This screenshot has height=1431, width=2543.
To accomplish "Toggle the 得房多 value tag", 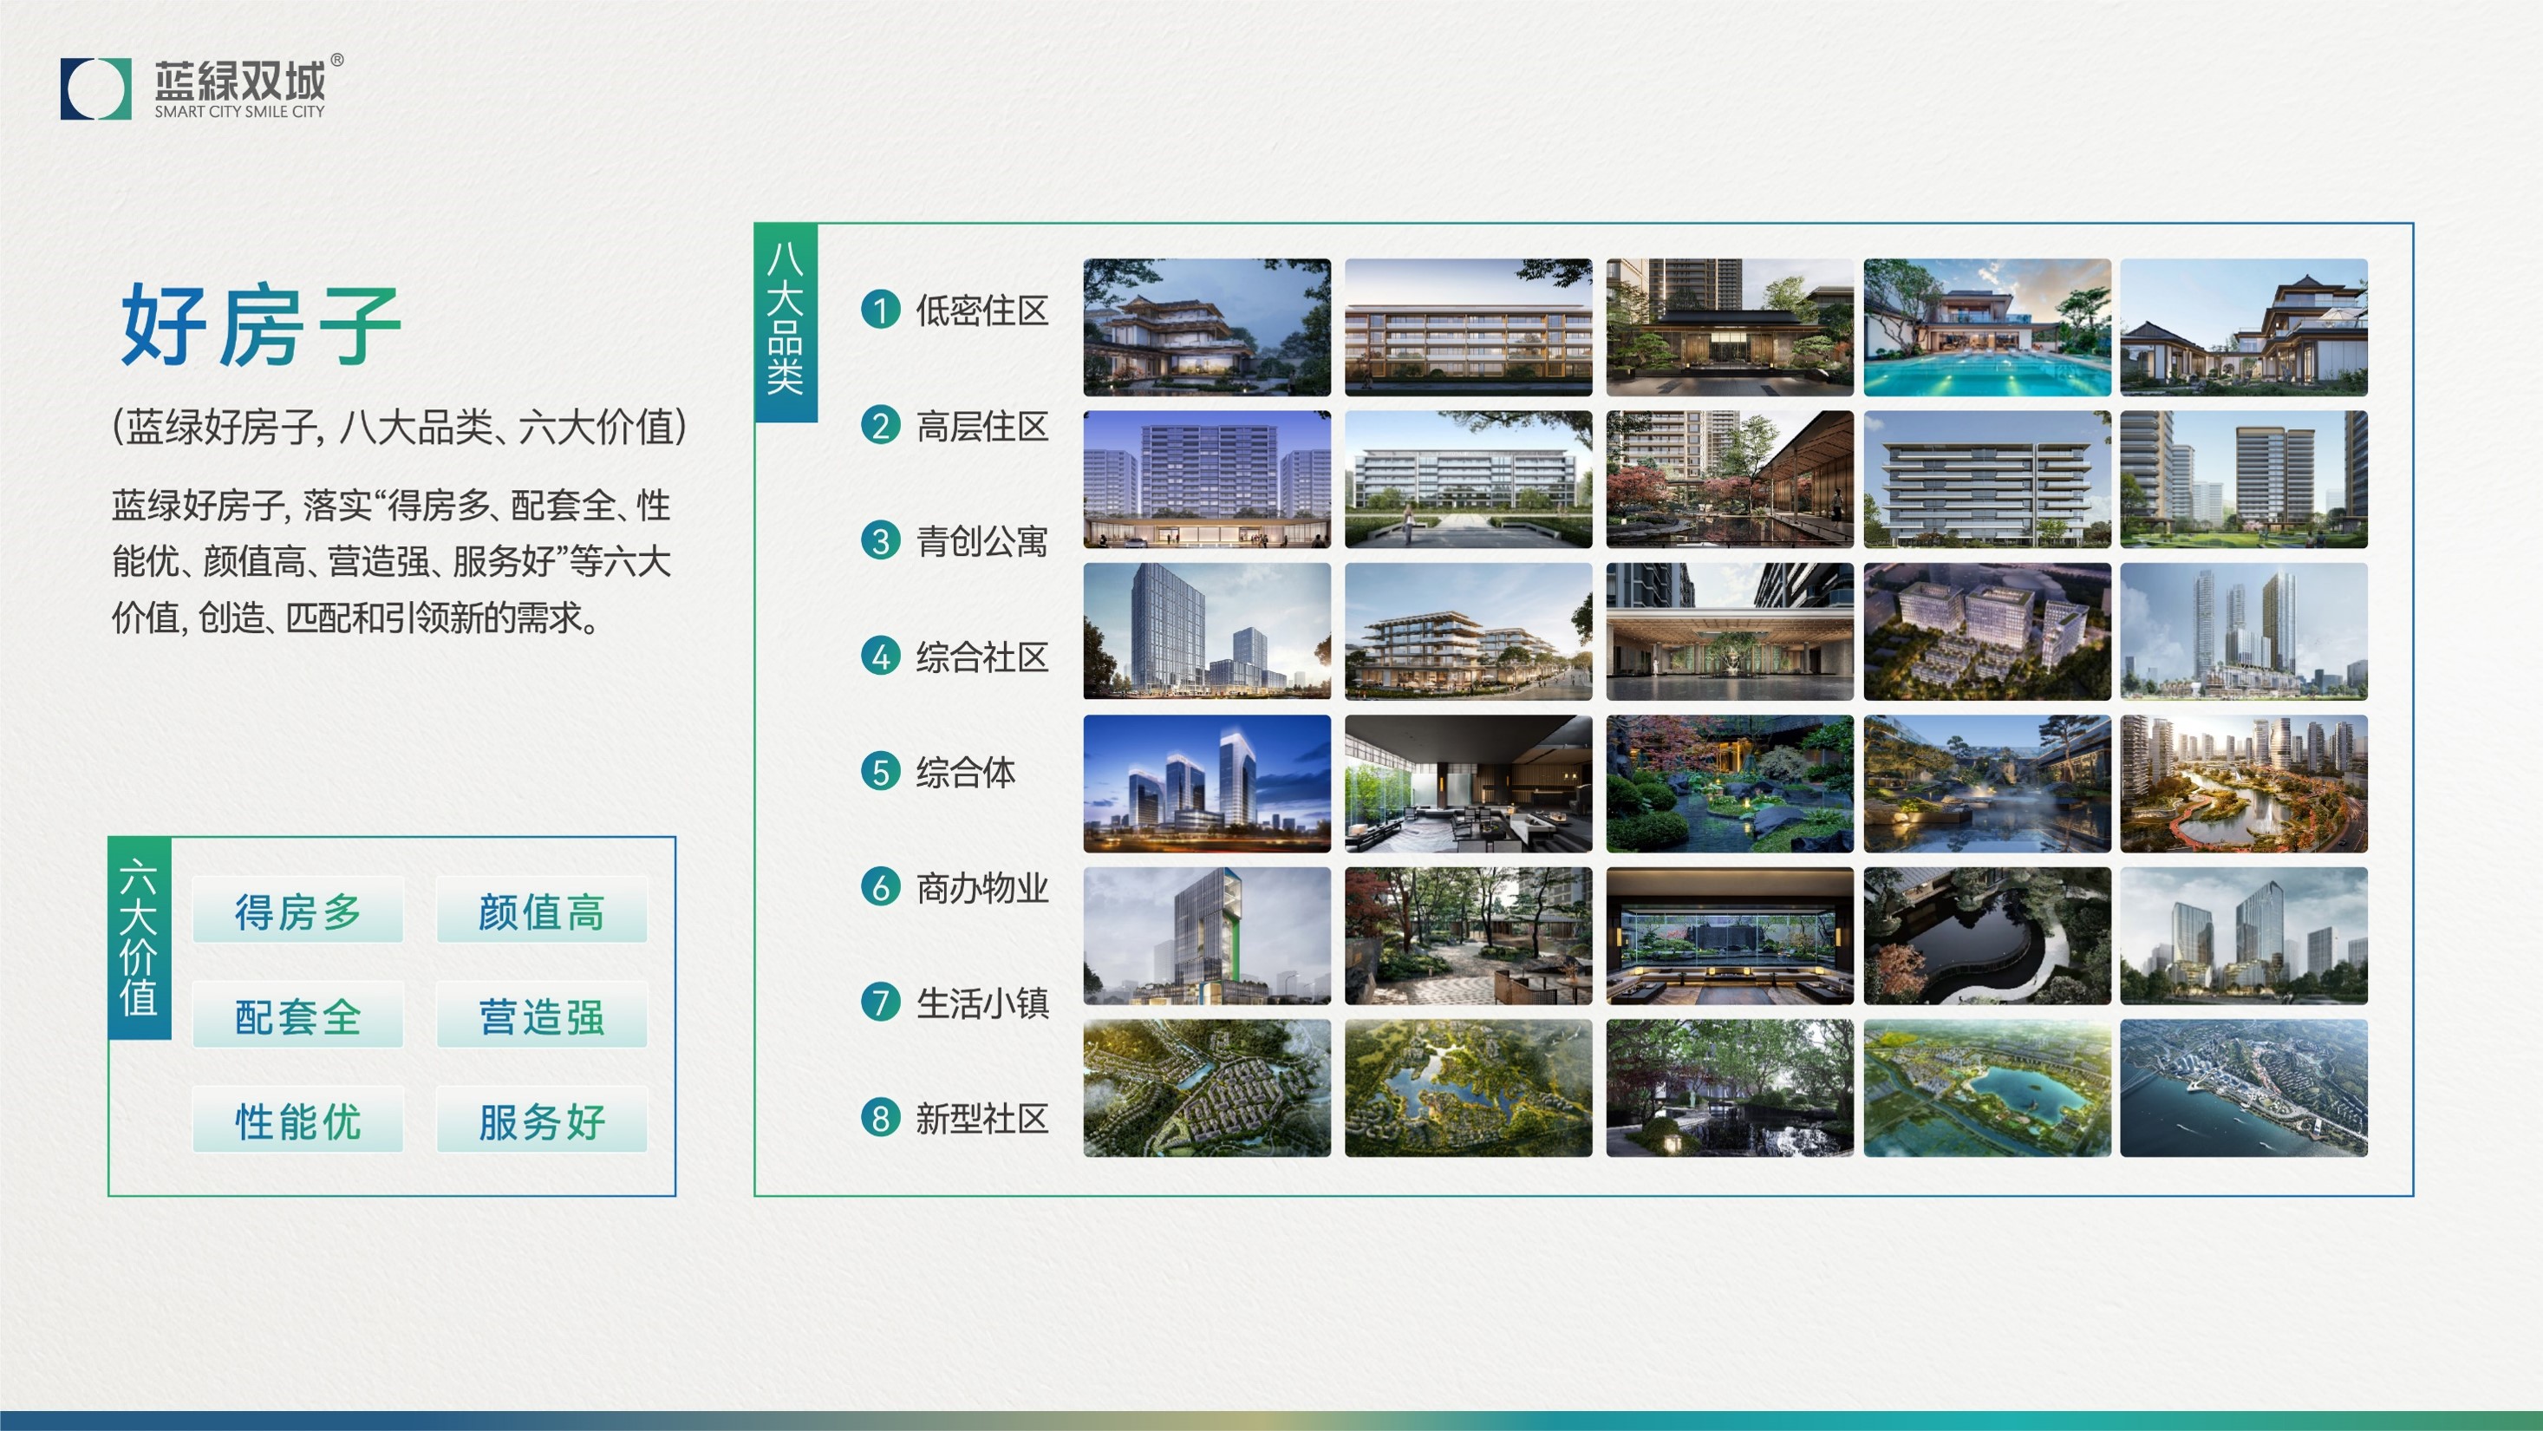I will (298, 912).
